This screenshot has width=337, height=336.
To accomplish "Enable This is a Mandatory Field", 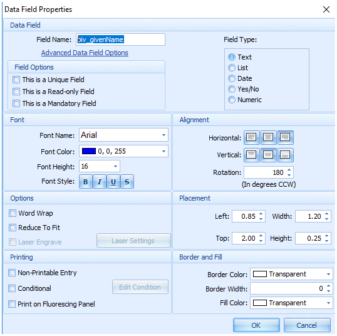I will pyautogui.click(x=16, y=103).
